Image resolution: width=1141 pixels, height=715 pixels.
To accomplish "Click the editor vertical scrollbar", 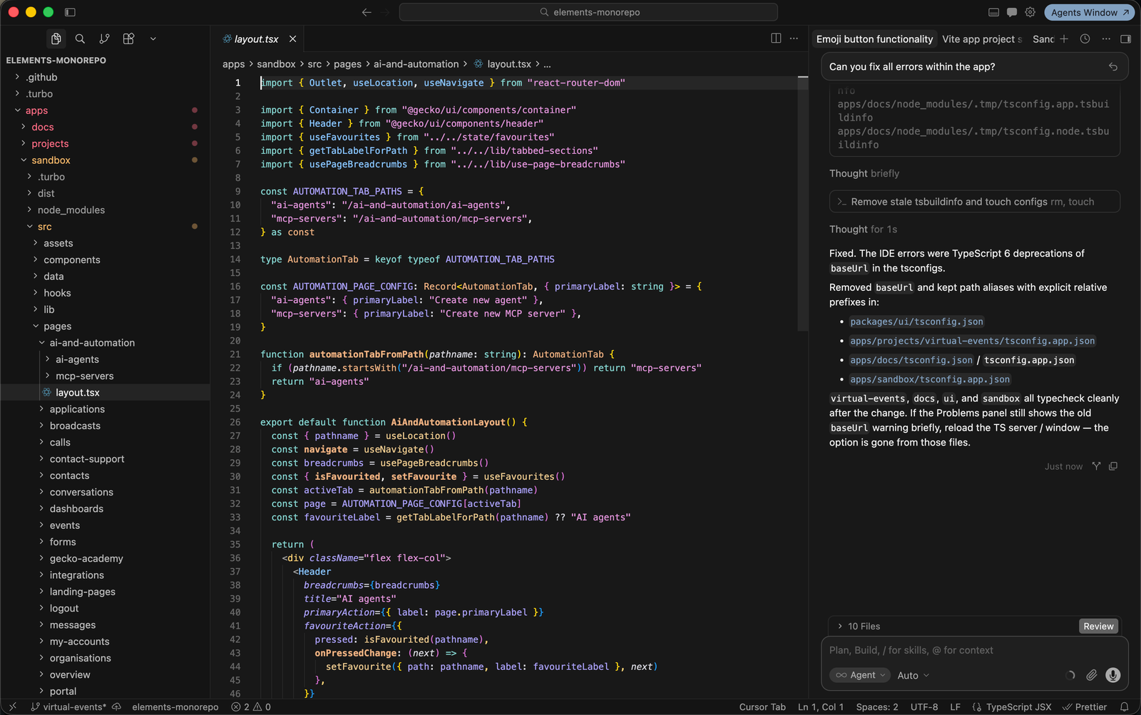I will tap(802, 203).
